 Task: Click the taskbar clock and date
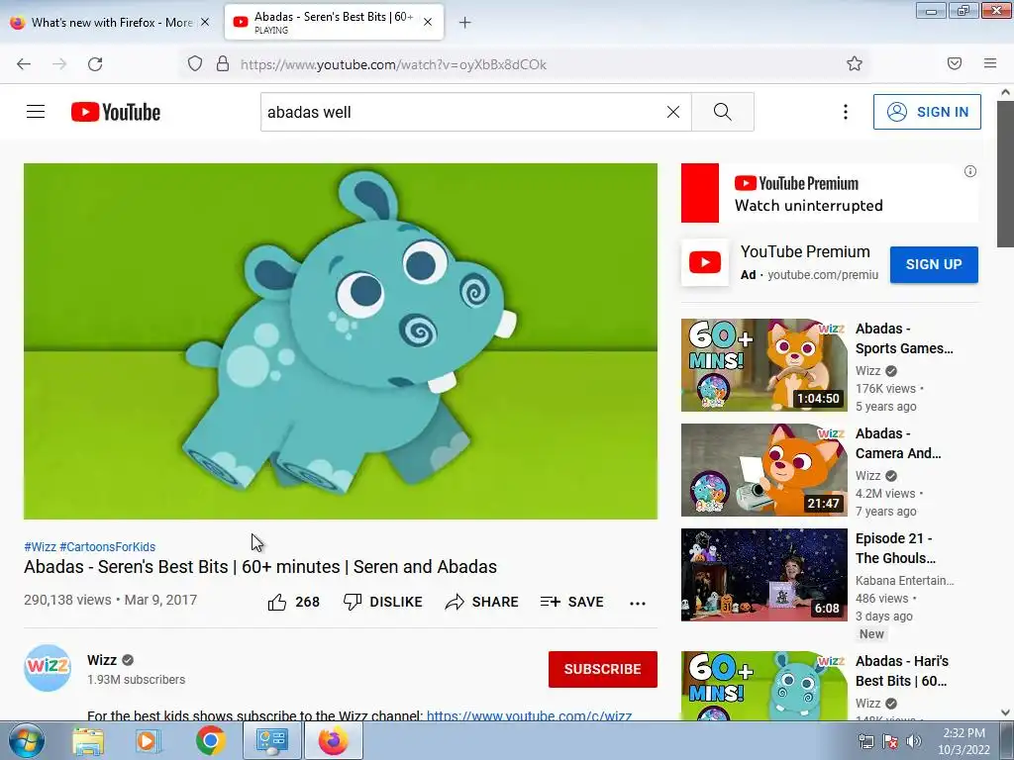[963, 741]
